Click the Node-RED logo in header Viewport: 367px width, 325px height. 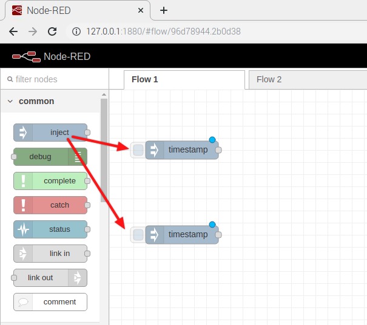coord(25,57)
